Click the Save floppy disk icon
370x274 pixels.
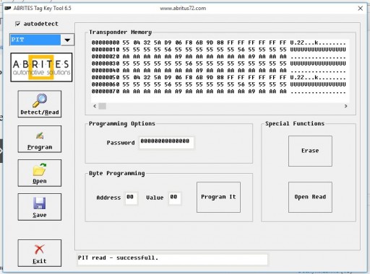coord(40,203)
